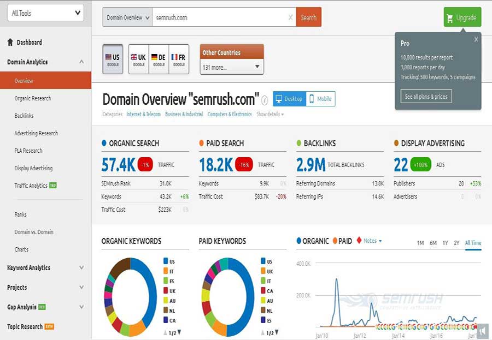
Task: Select the 2Y time range
Action: tap(456, 243)
